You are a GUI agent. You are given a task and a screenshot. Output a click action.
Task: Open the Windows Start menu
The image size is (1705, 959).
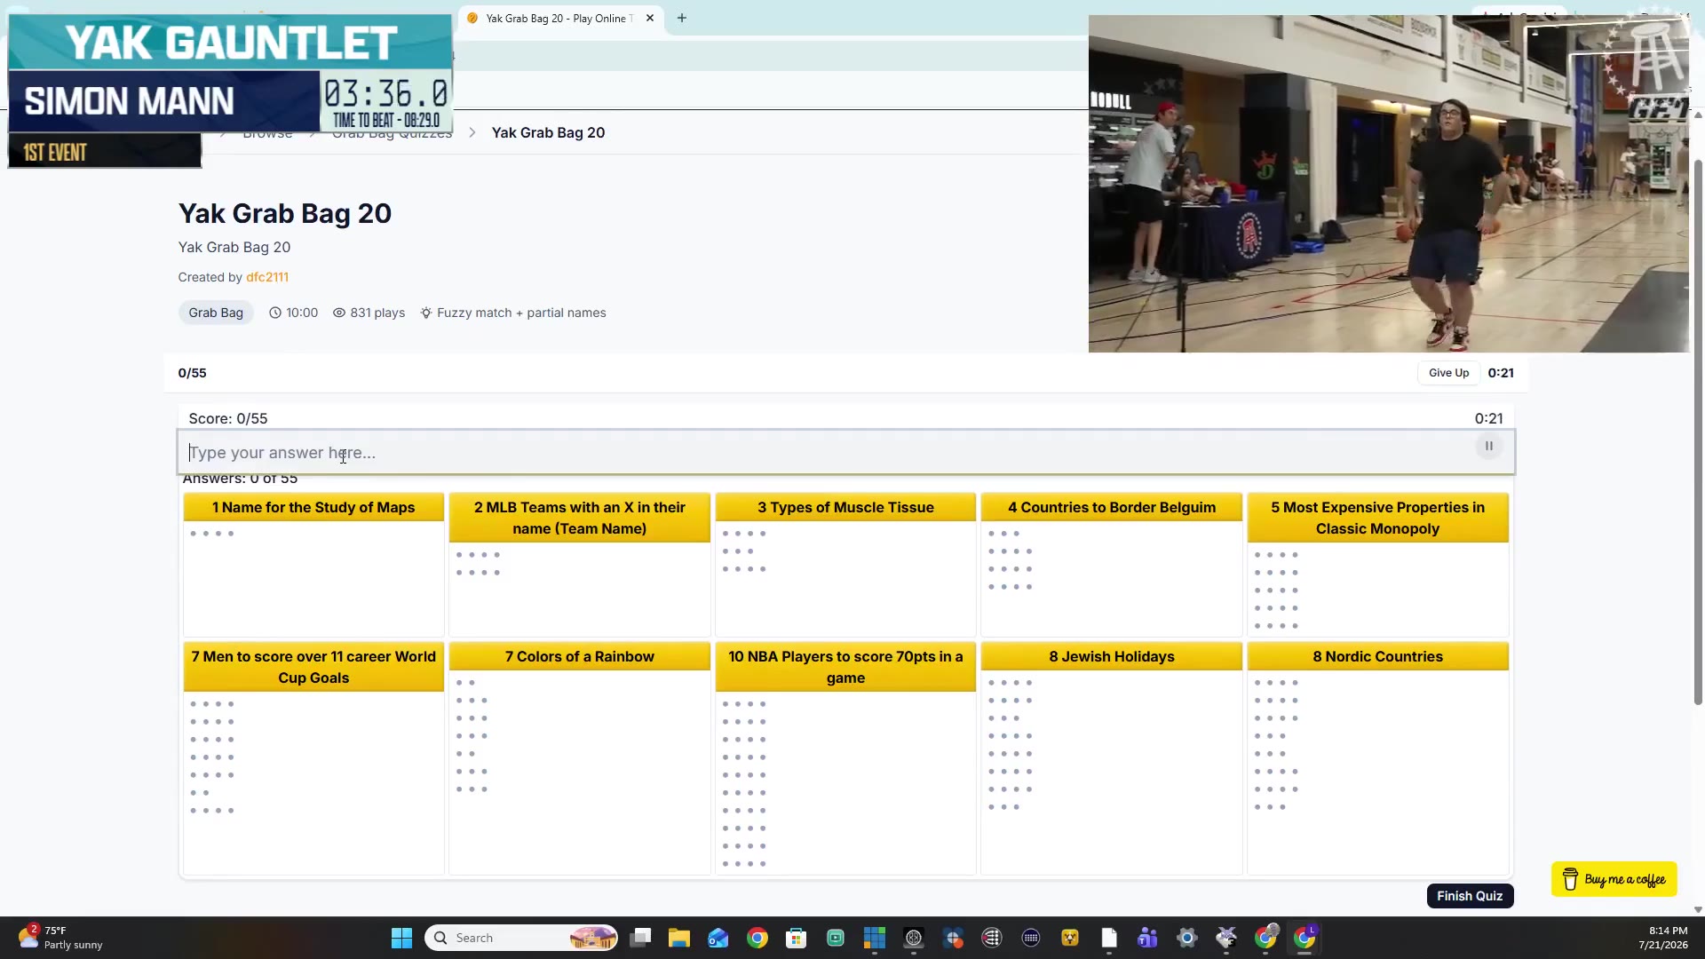(x=401, y=938)
